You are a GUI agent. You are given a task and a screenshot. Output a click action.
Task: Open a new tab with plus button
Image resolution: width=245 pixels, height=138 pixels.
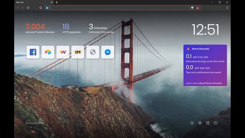pyautogui.click(x=57, y=2)
